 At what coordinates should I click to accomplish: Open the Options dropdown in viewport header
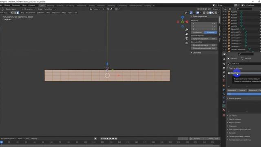[216, 9]
